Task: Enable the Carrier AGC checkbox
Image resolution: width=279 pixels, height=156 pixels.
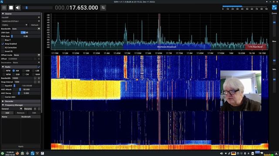Action: (3, 97)
